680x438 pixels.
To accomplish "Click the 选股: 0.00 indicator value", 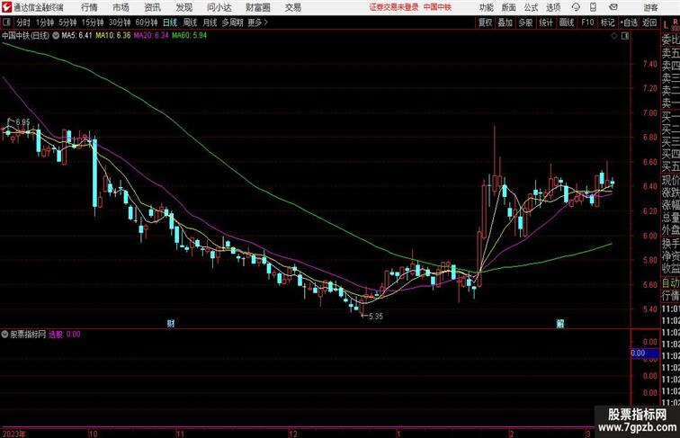I will pyautogui.click(x=64, y=335).
